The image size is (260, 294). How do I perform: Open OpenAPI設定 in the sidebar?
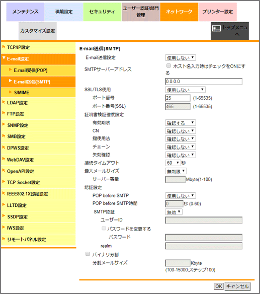point(38,171)
